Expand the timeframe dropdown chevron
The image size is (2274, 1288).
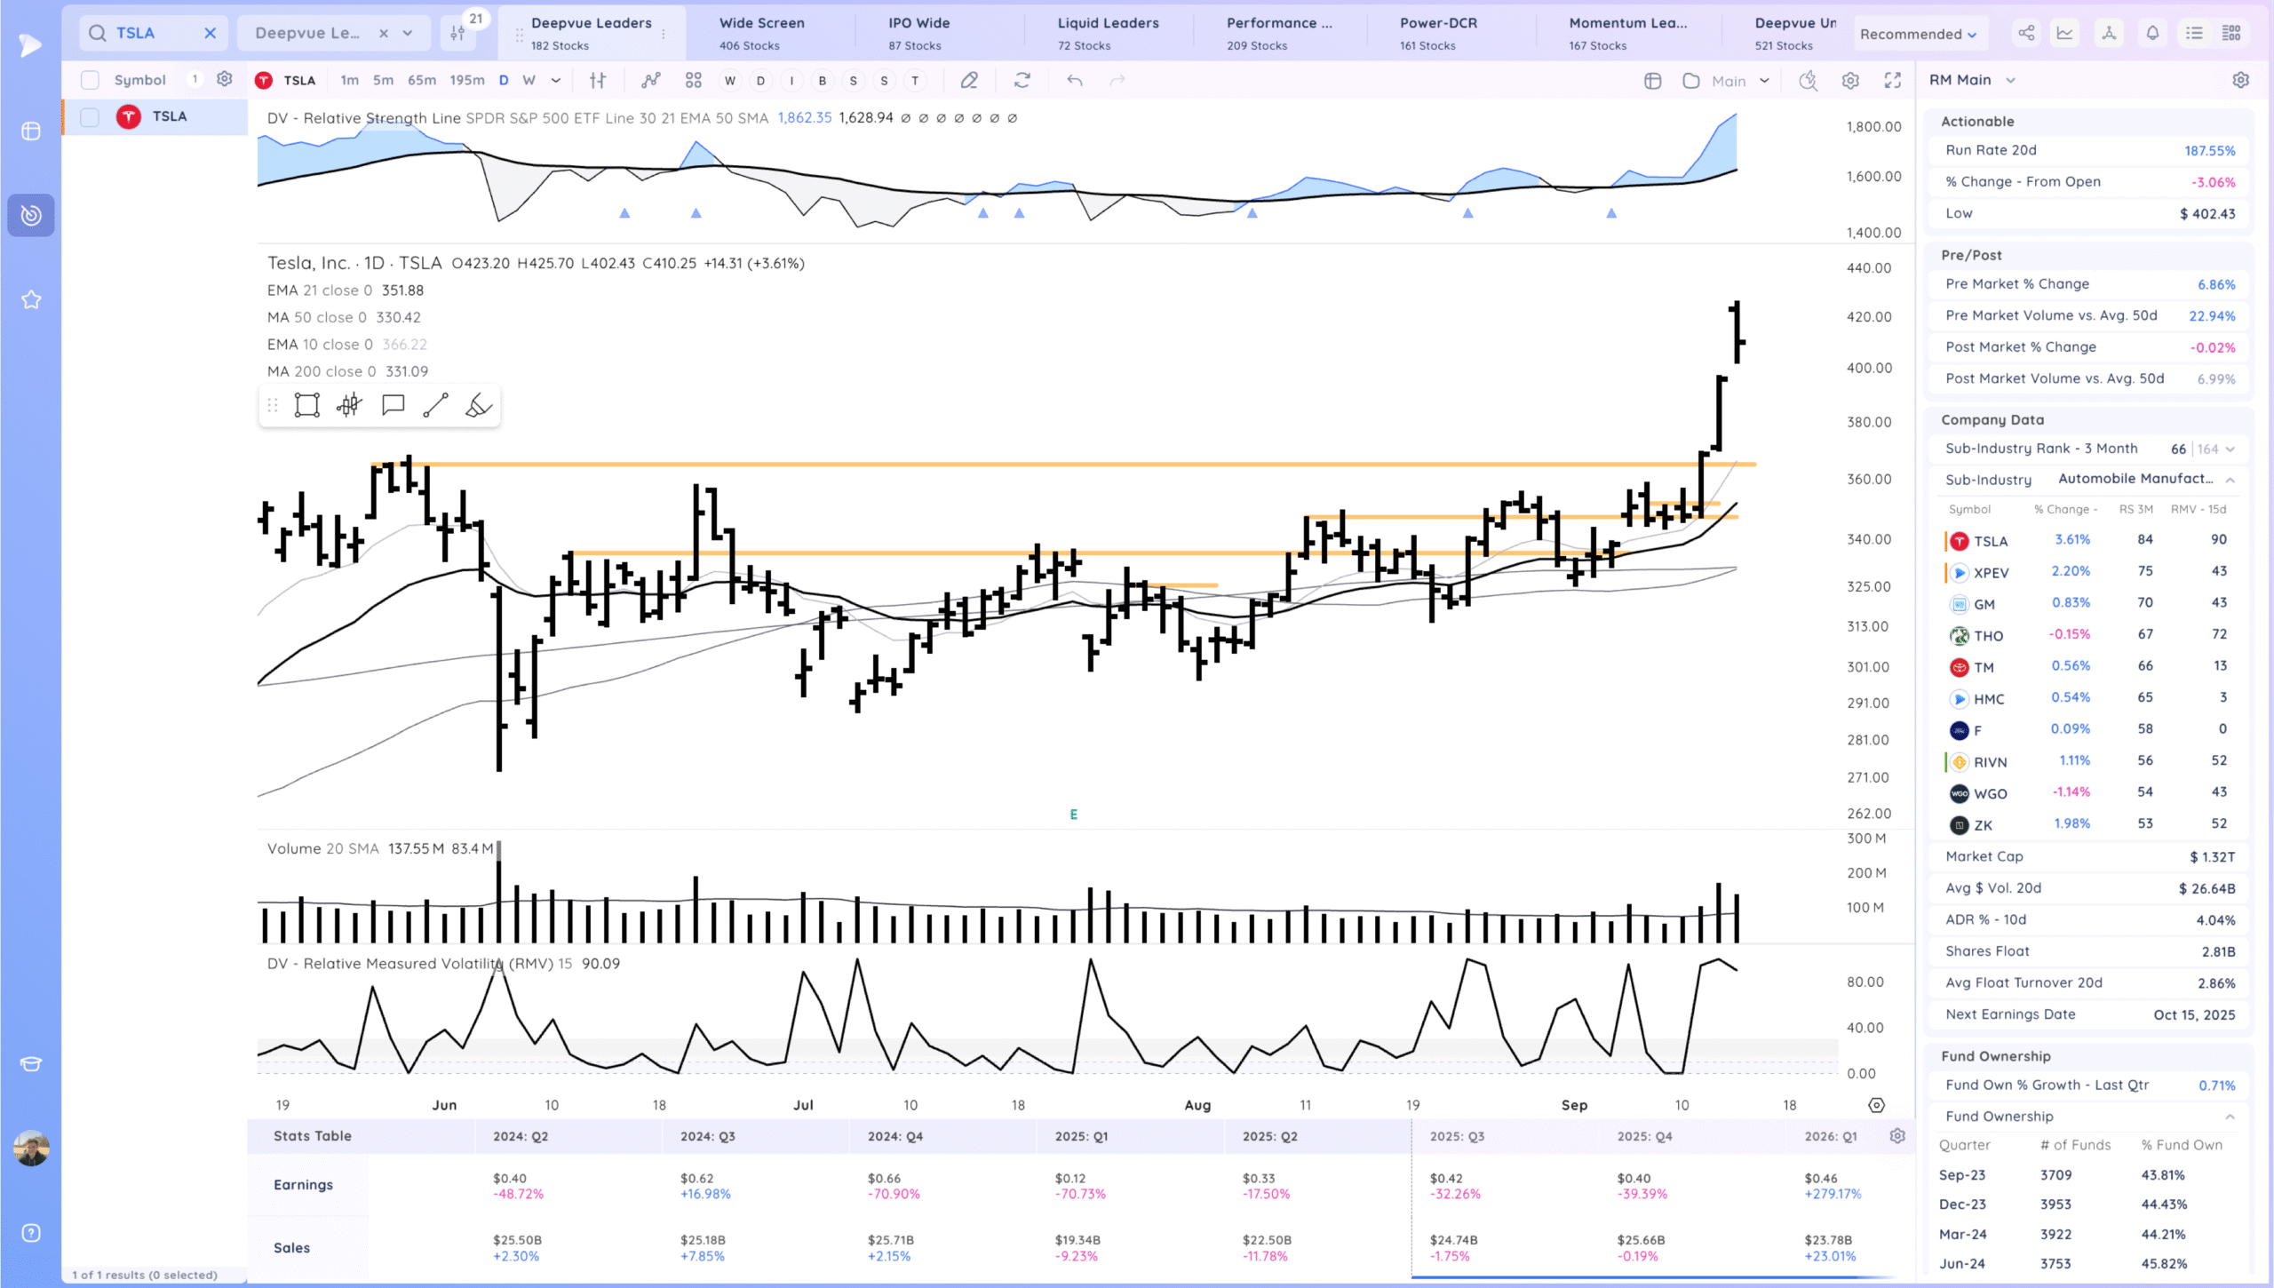[x=556, y=80]
